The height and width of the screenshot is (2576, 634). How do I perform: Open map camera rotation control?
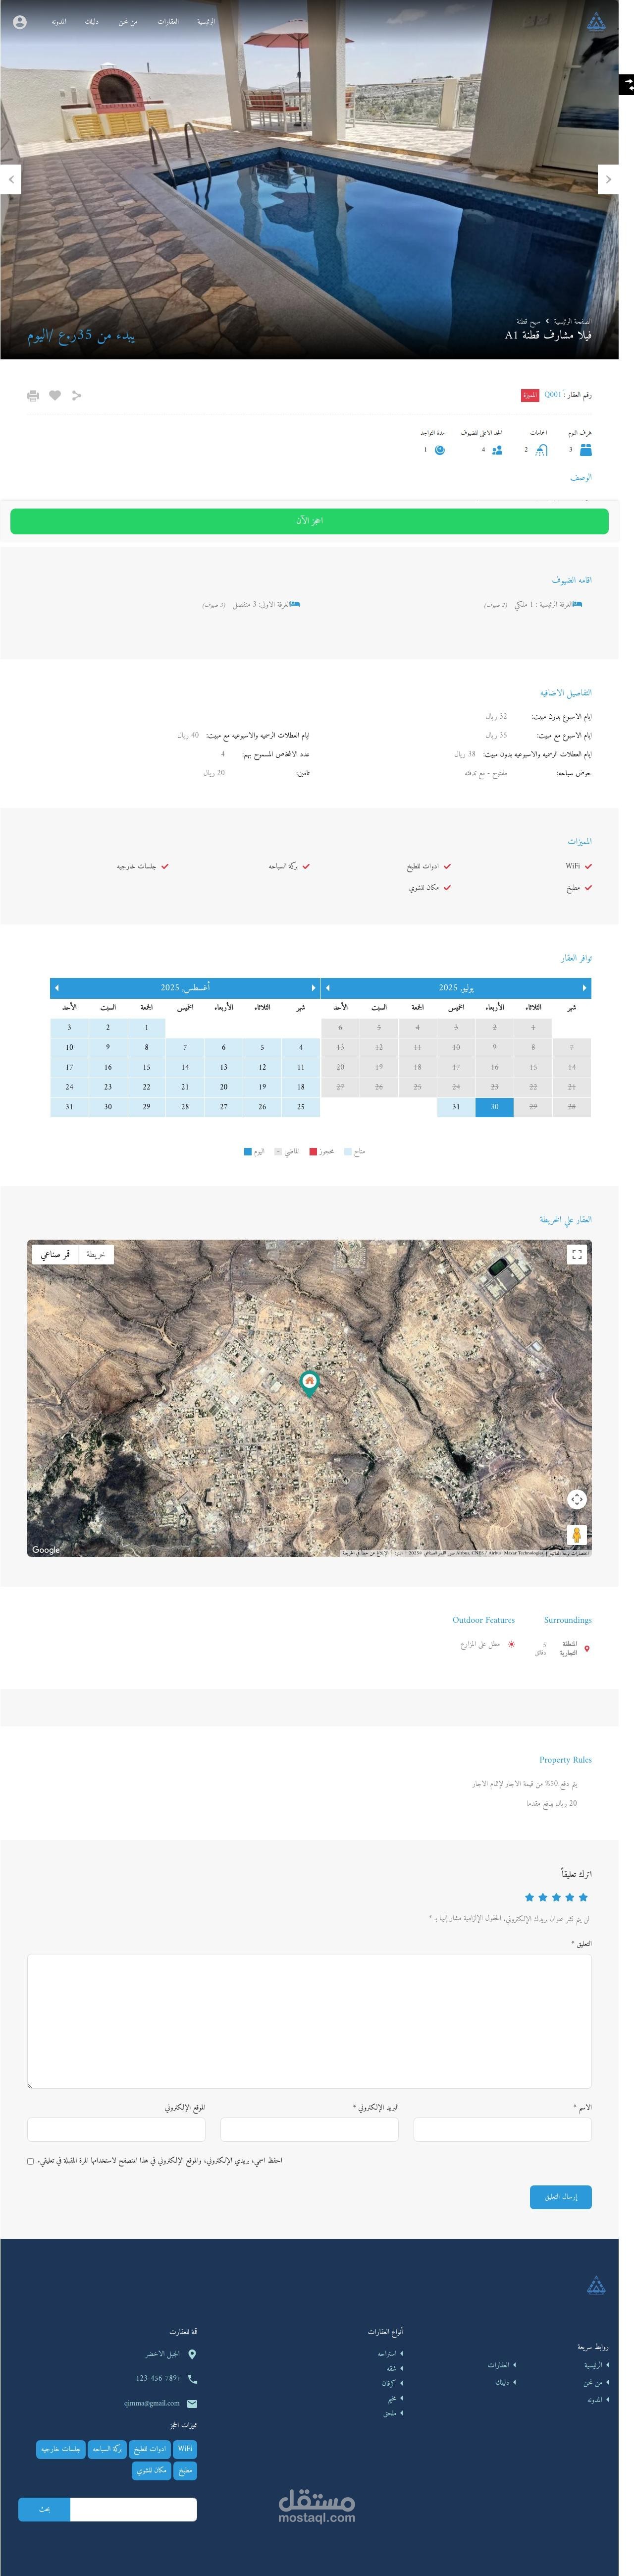point(577,1498)
